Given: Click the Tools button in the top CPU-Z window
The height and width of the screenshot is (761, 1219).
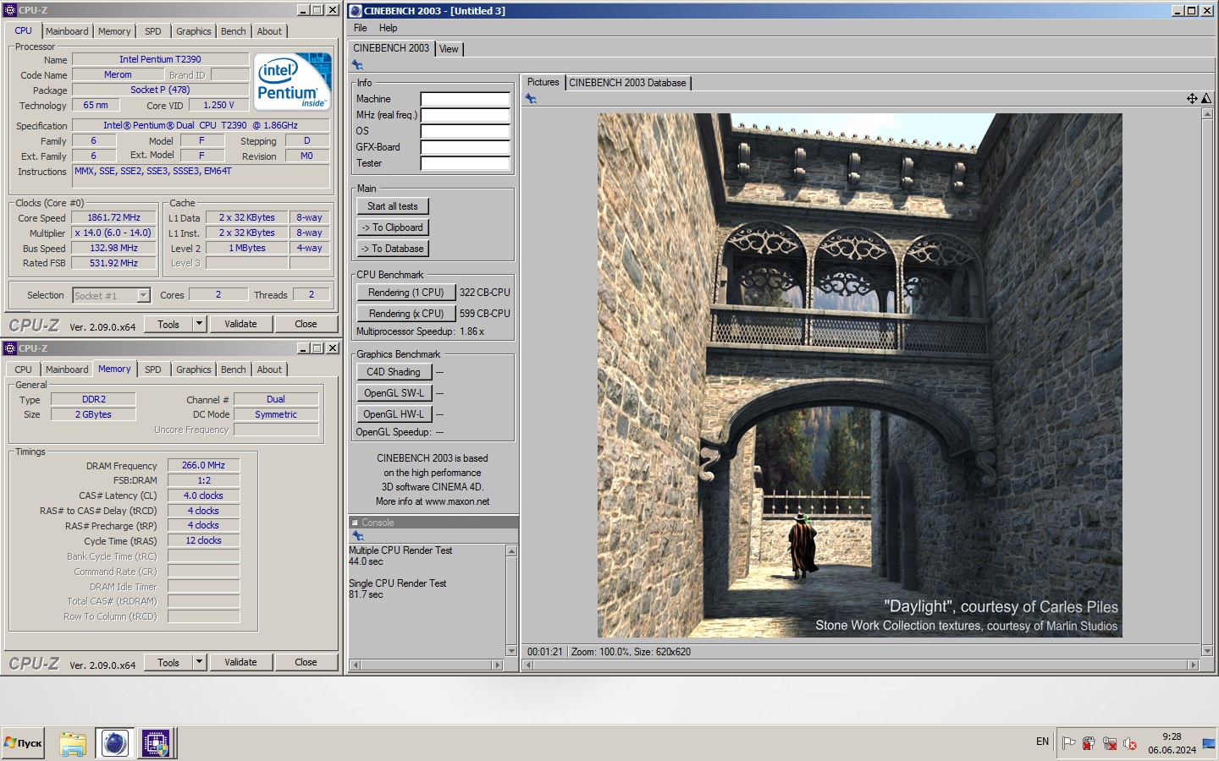Looking at the screenshot, I should [168, 324].
